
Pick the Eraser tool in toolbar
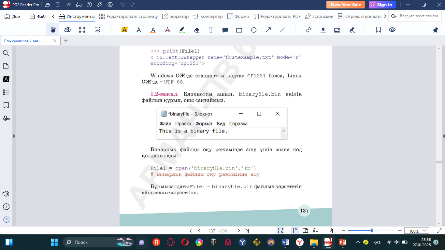point(196,30)
